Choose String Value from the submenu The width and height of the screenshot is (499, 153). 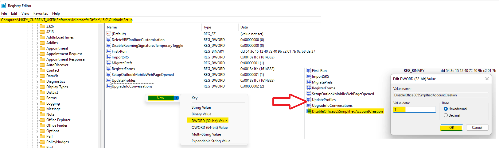click(201, 107)
